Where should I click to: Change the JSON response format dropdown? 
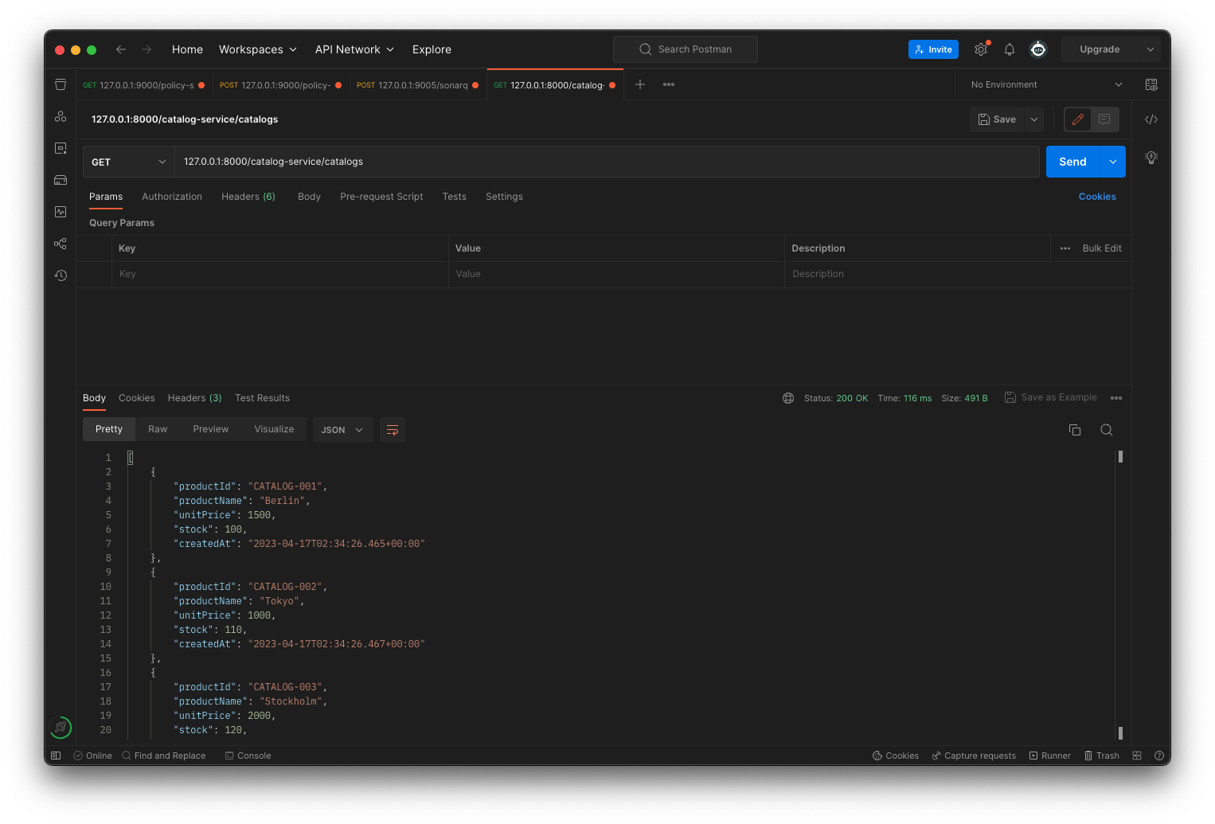[342, 430]
